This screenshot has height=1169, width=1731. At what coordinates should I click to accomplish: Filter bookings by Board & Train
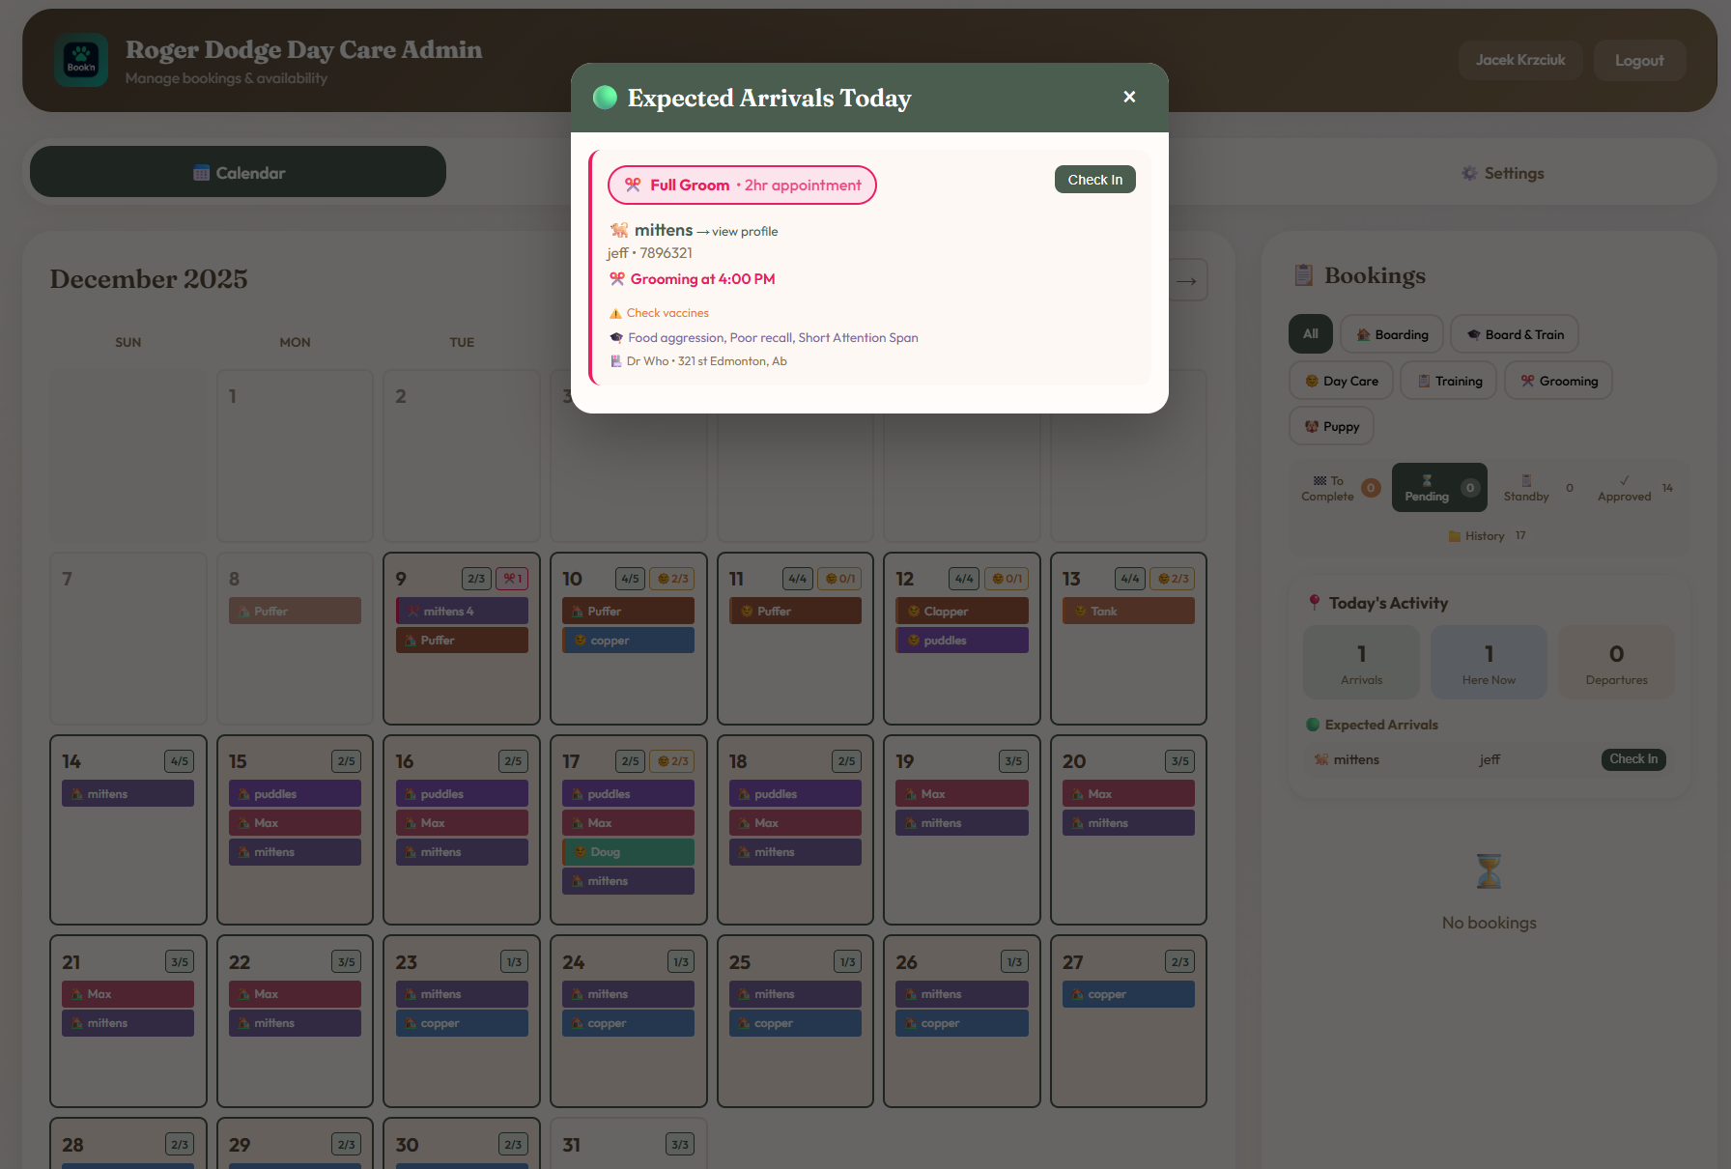pyautogui.click(x=1514, y=334)
